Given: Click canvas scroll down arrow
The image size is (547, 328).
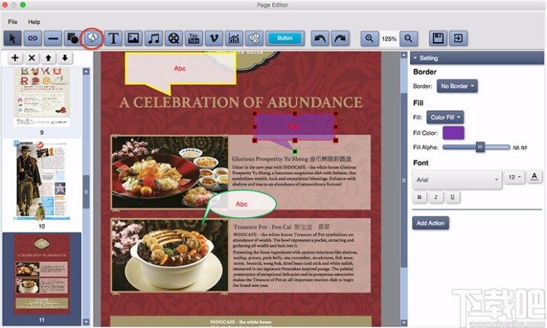Looking at the screenshot, I should (404, 323).
